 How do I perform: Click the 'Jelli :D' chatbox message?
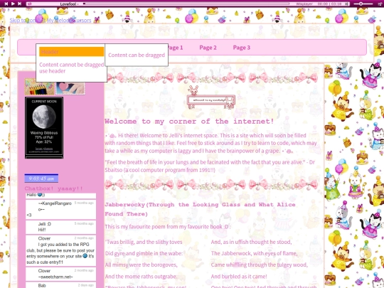tap(60, 227)
